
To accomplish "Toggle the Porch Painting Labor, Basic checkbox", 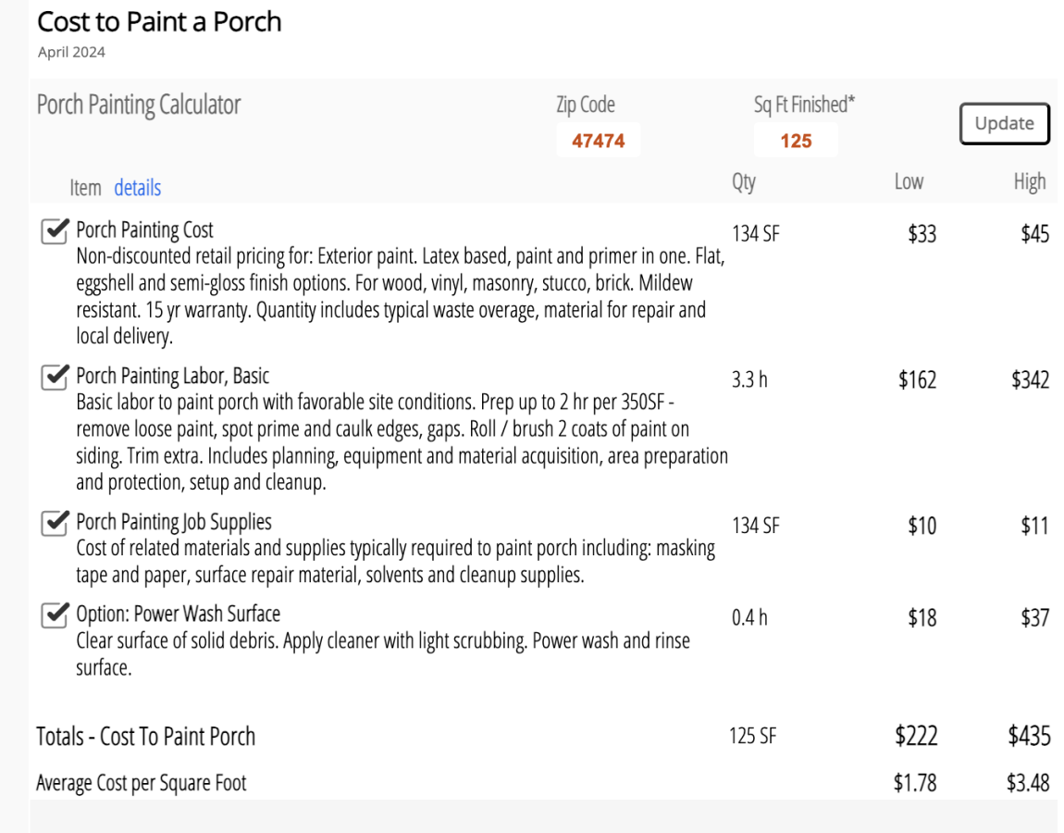I will coord(56,377).
